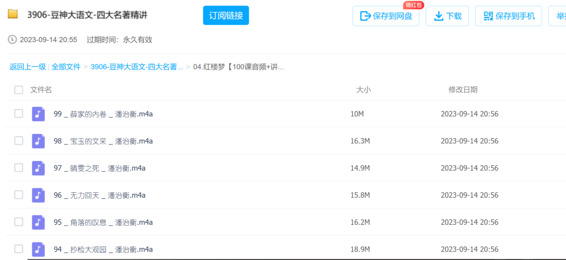Click the music file icon for 97 晴雯之死
The image size is (566, 260).
[38, 168]
